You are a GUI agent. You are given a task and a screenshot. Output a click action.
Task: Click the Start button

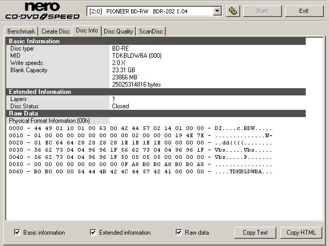pos(262,11)
